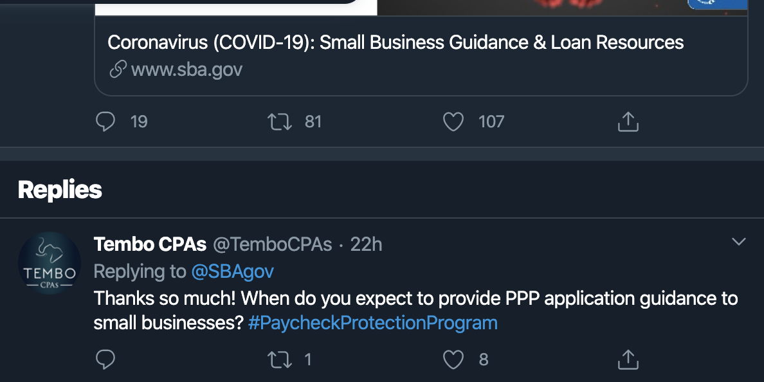
Task: Follow the www.sba.gov link
Action: (x=186, y=69)
